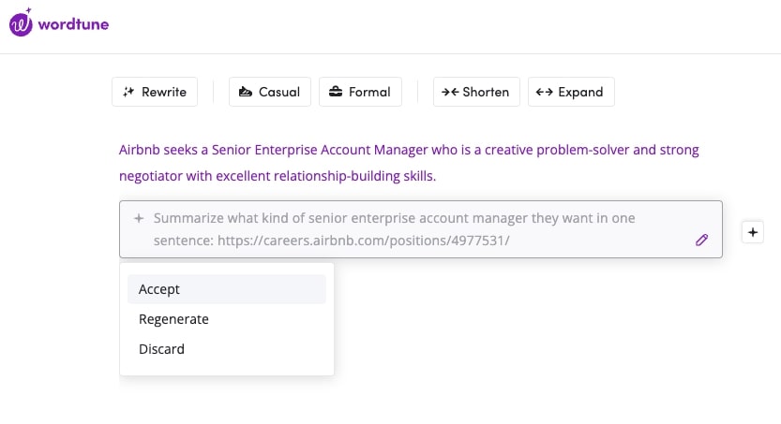Click the generated Airbnb summary sentence

(x=409, y=162)
